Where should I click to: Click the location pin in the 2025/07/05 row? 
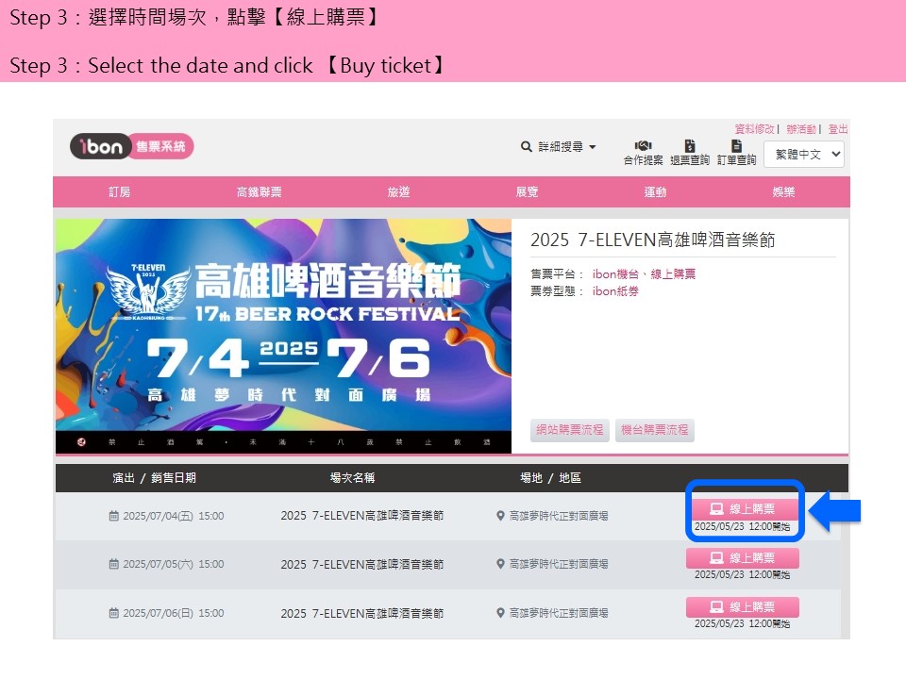500,564
